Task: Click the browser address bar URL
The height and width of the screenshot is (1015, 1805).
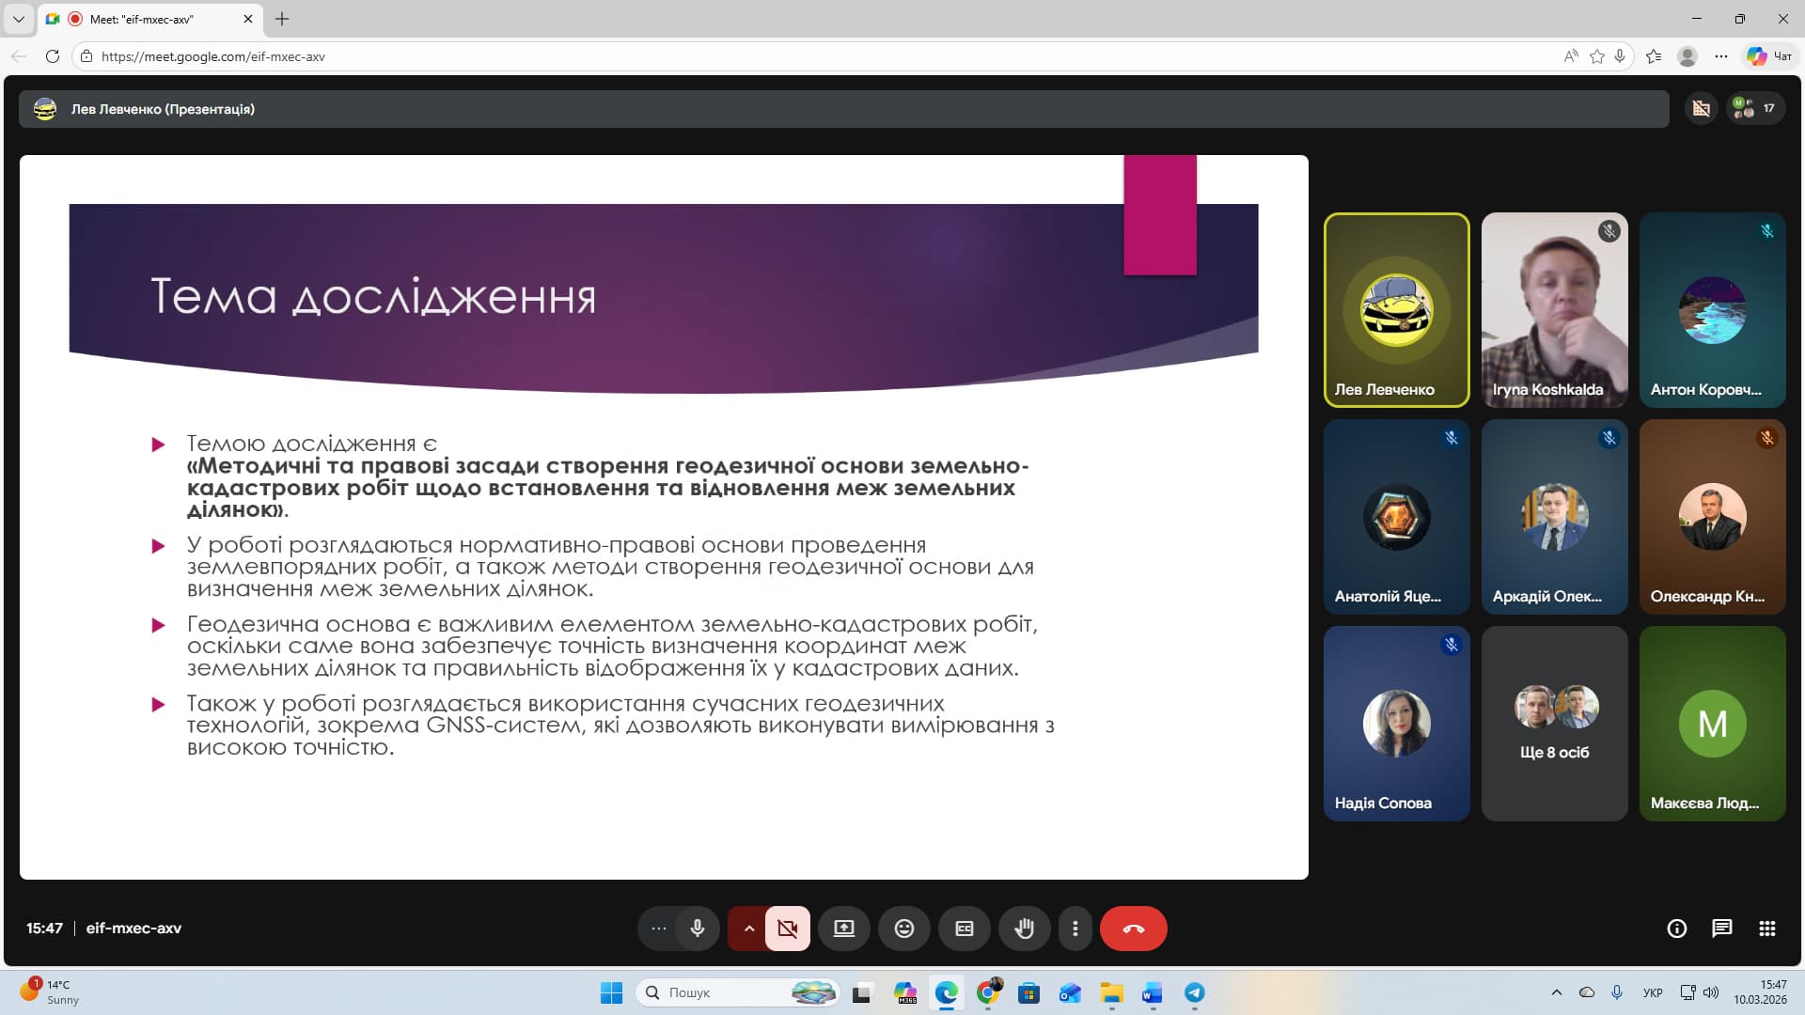Action: tap(213, 56)
